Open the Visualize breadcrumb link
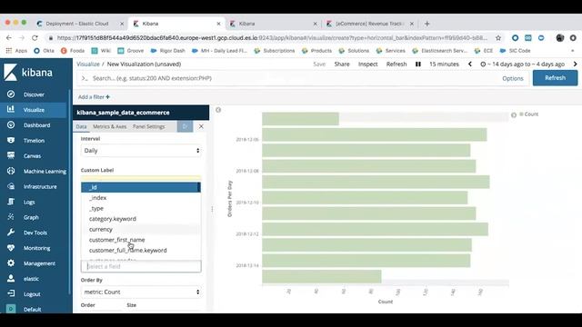The width and height of the screenshot is (582, 327). (x=88, y=64)
